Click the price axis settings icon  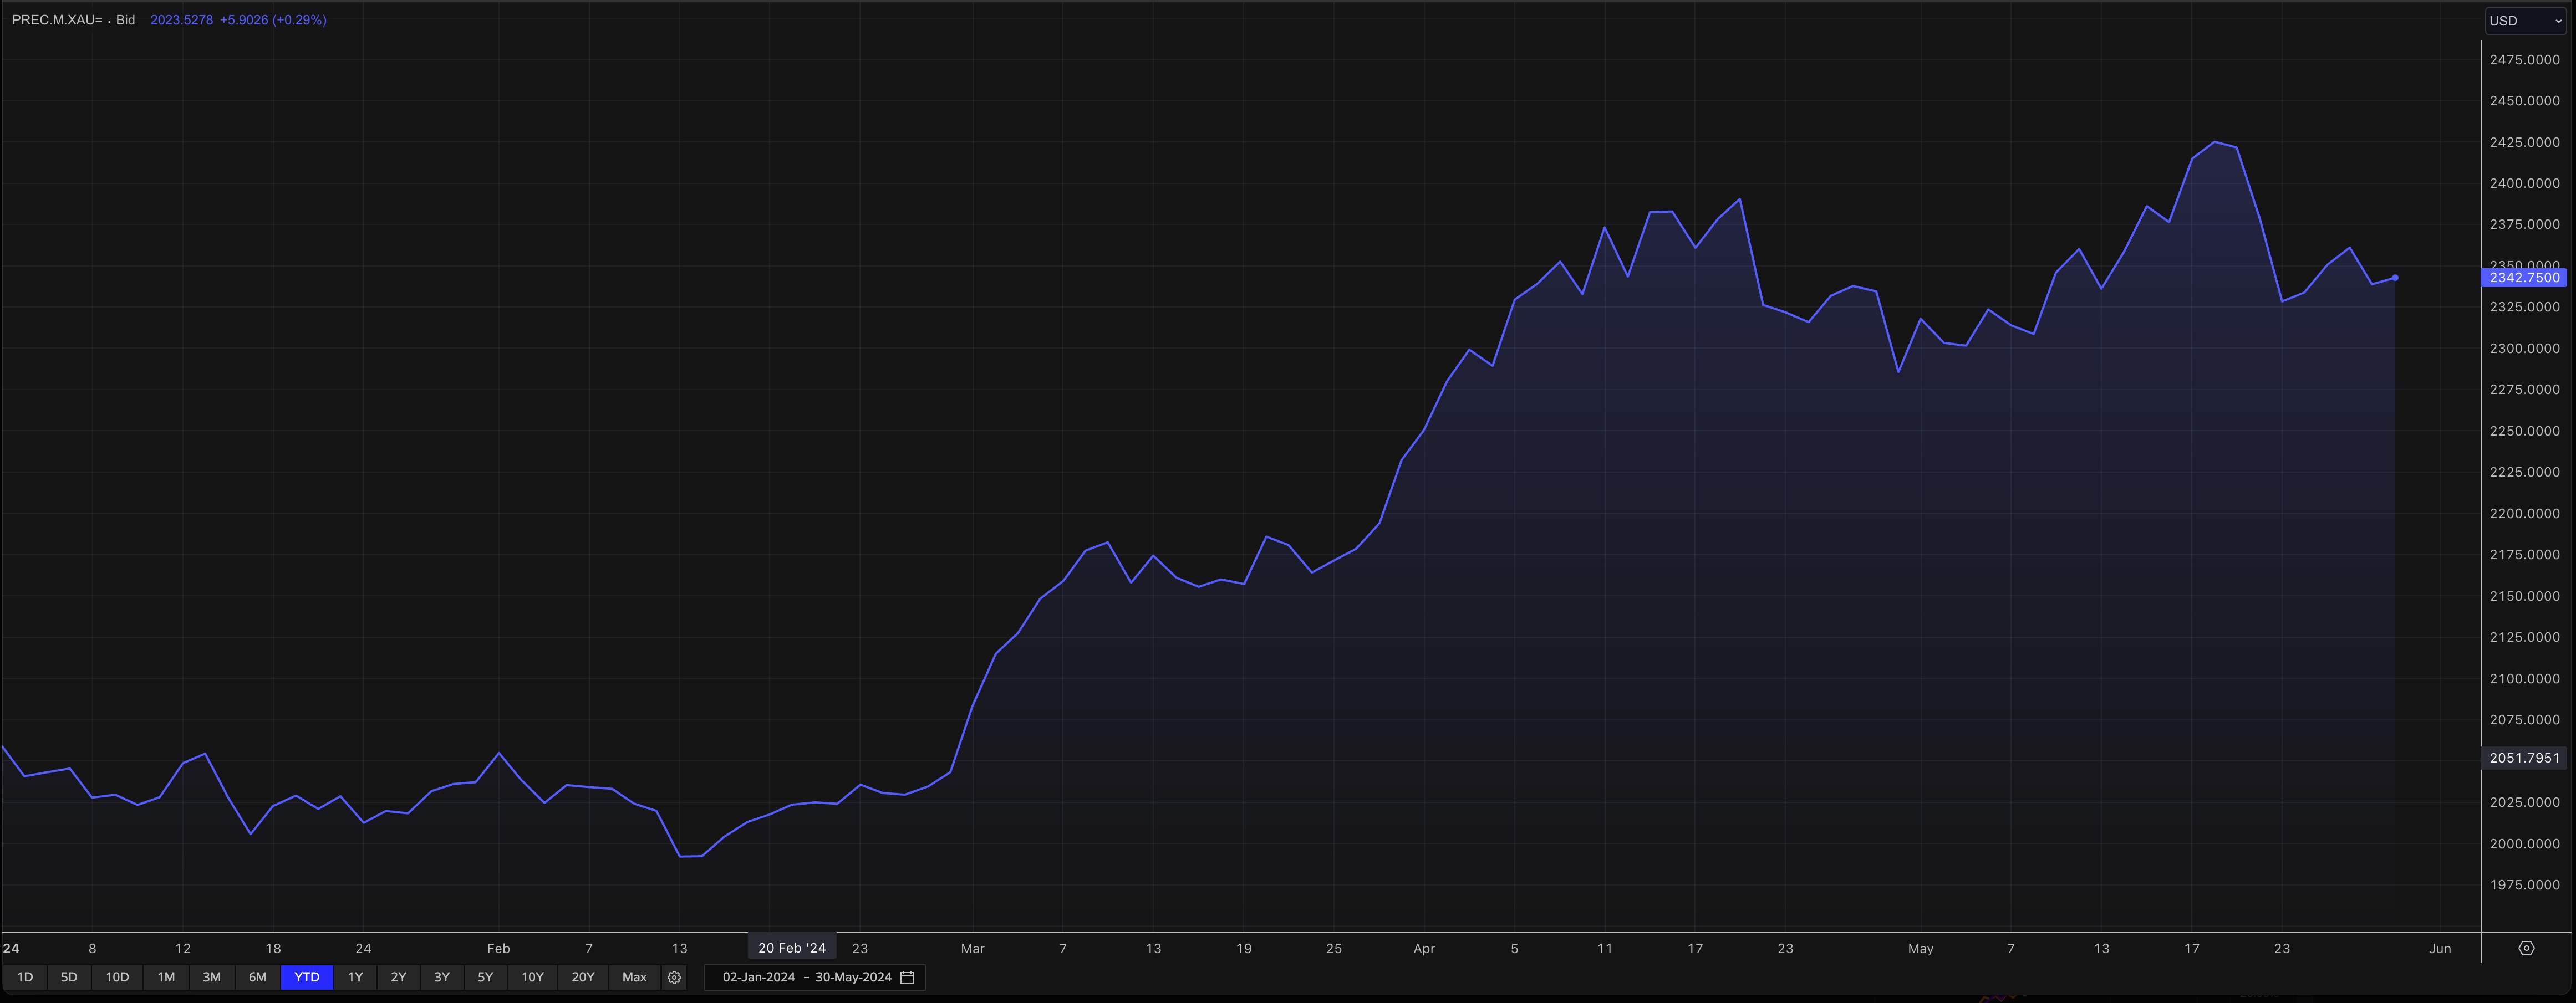point(2526,948)
